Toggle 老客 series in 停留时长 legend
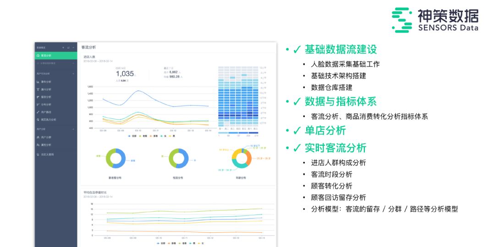The width and height of the screenshot is (495, 247). click(182, 243)
